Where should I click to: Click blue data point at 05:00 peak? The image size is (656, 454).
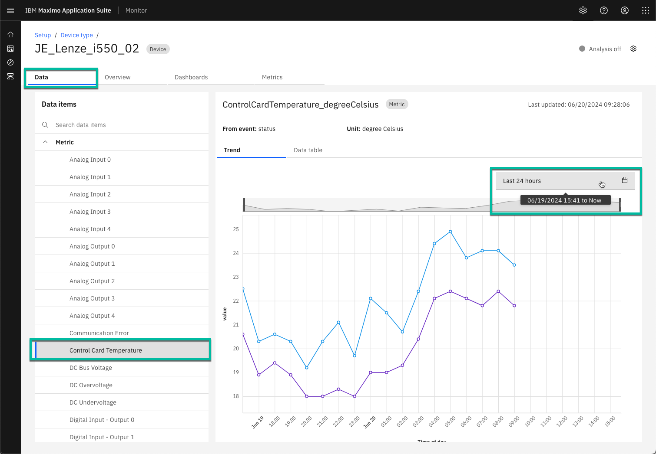tap(451, 232)
